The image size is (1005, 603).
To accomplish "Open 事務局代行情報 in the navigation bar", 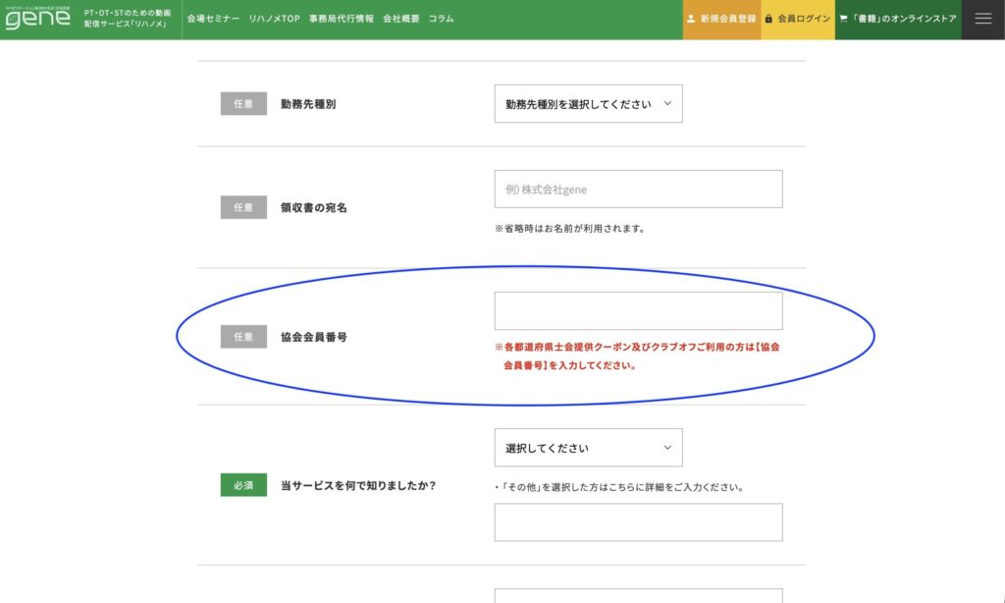I will (341, 19).
